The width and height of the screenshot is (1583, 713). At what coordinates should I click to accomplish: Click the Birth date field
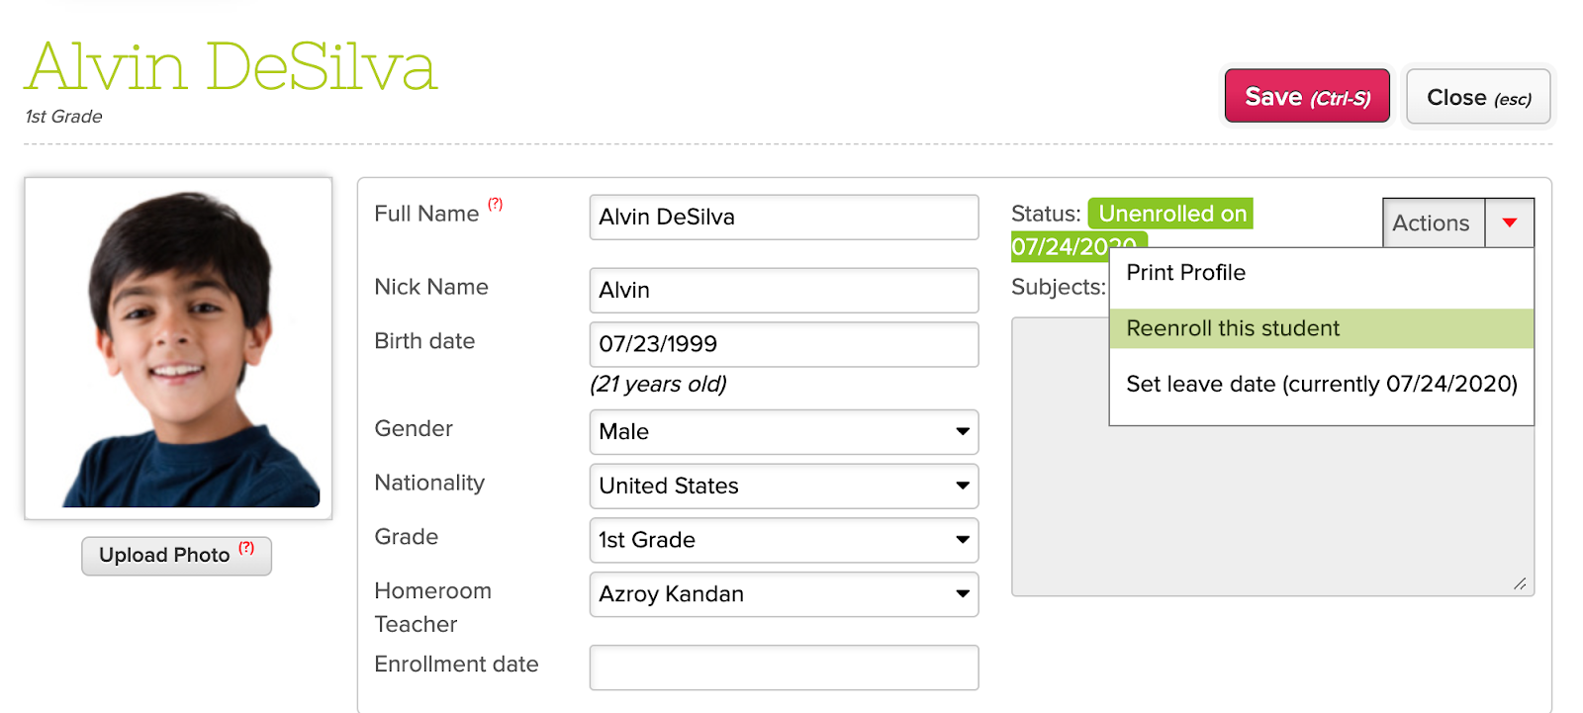[784, 344]
